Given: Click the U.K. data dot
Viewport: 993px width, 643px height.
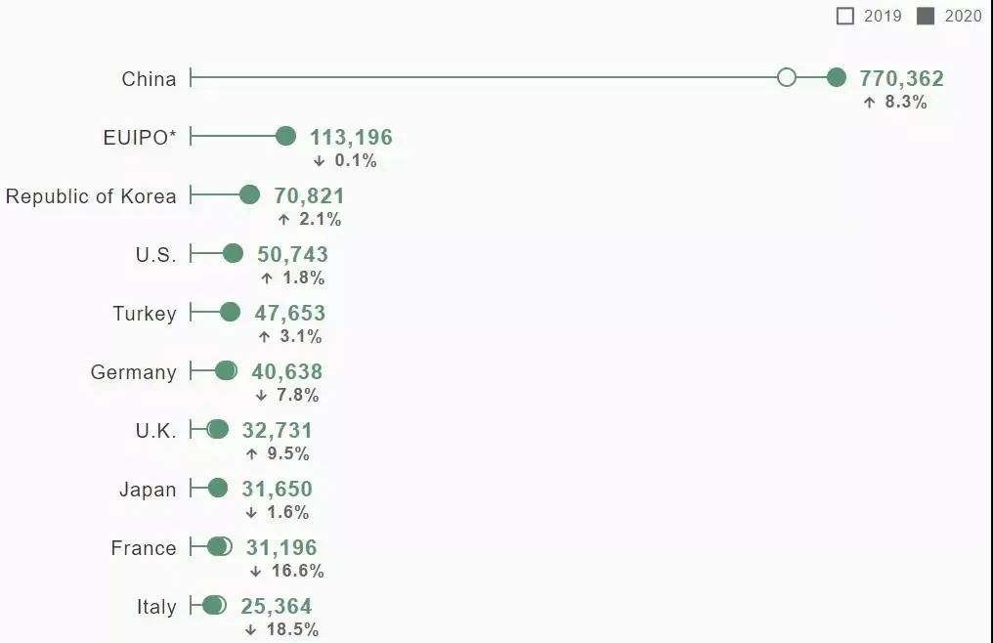Looking at the screenshot, I should 217,429.
